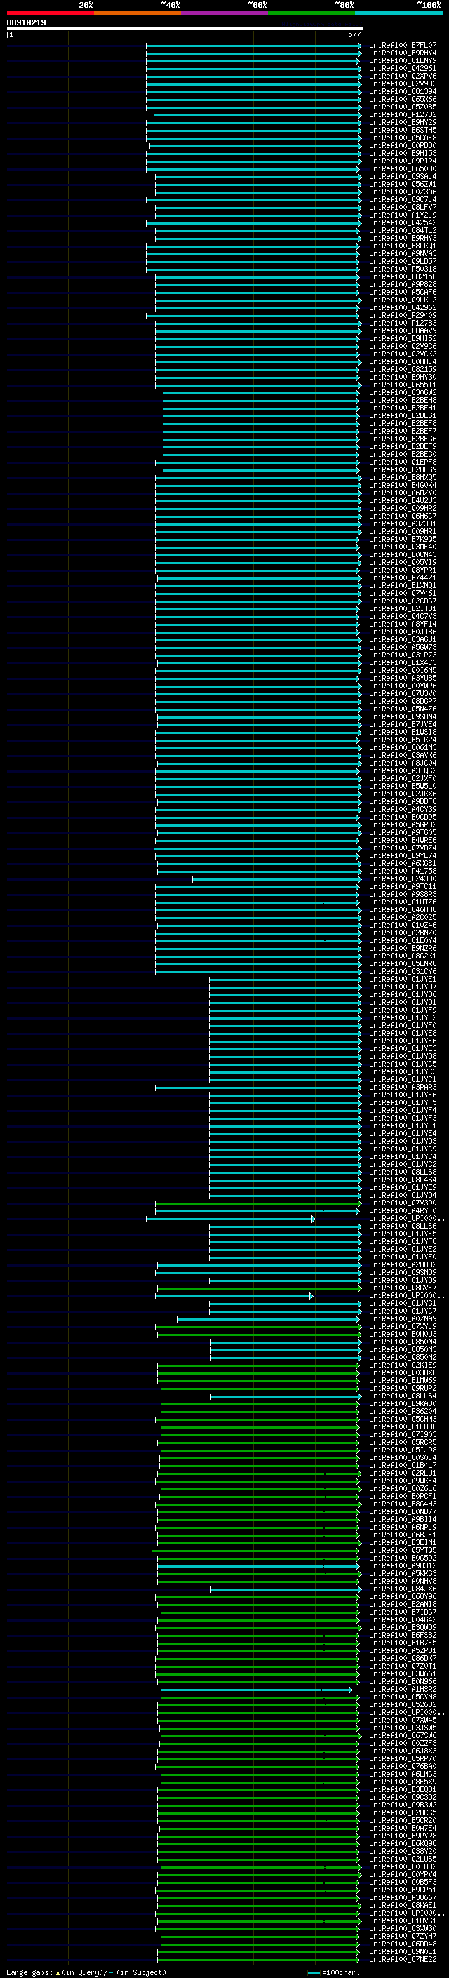Screen dimensions: 449x1978
Task: Click hit UniRef100_Q5ENR8
Action: 402,963
